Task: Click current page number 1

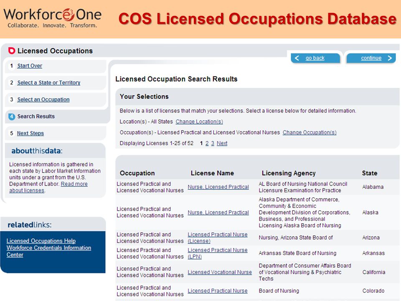Action: 201,143
